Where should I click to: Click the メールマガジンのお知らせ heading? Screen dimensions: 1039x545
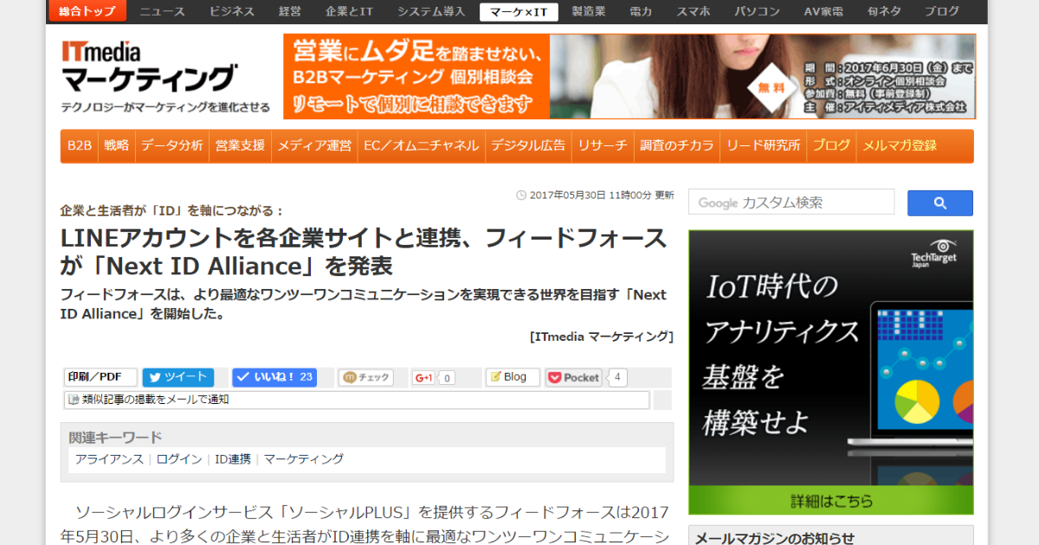(775, 538)
